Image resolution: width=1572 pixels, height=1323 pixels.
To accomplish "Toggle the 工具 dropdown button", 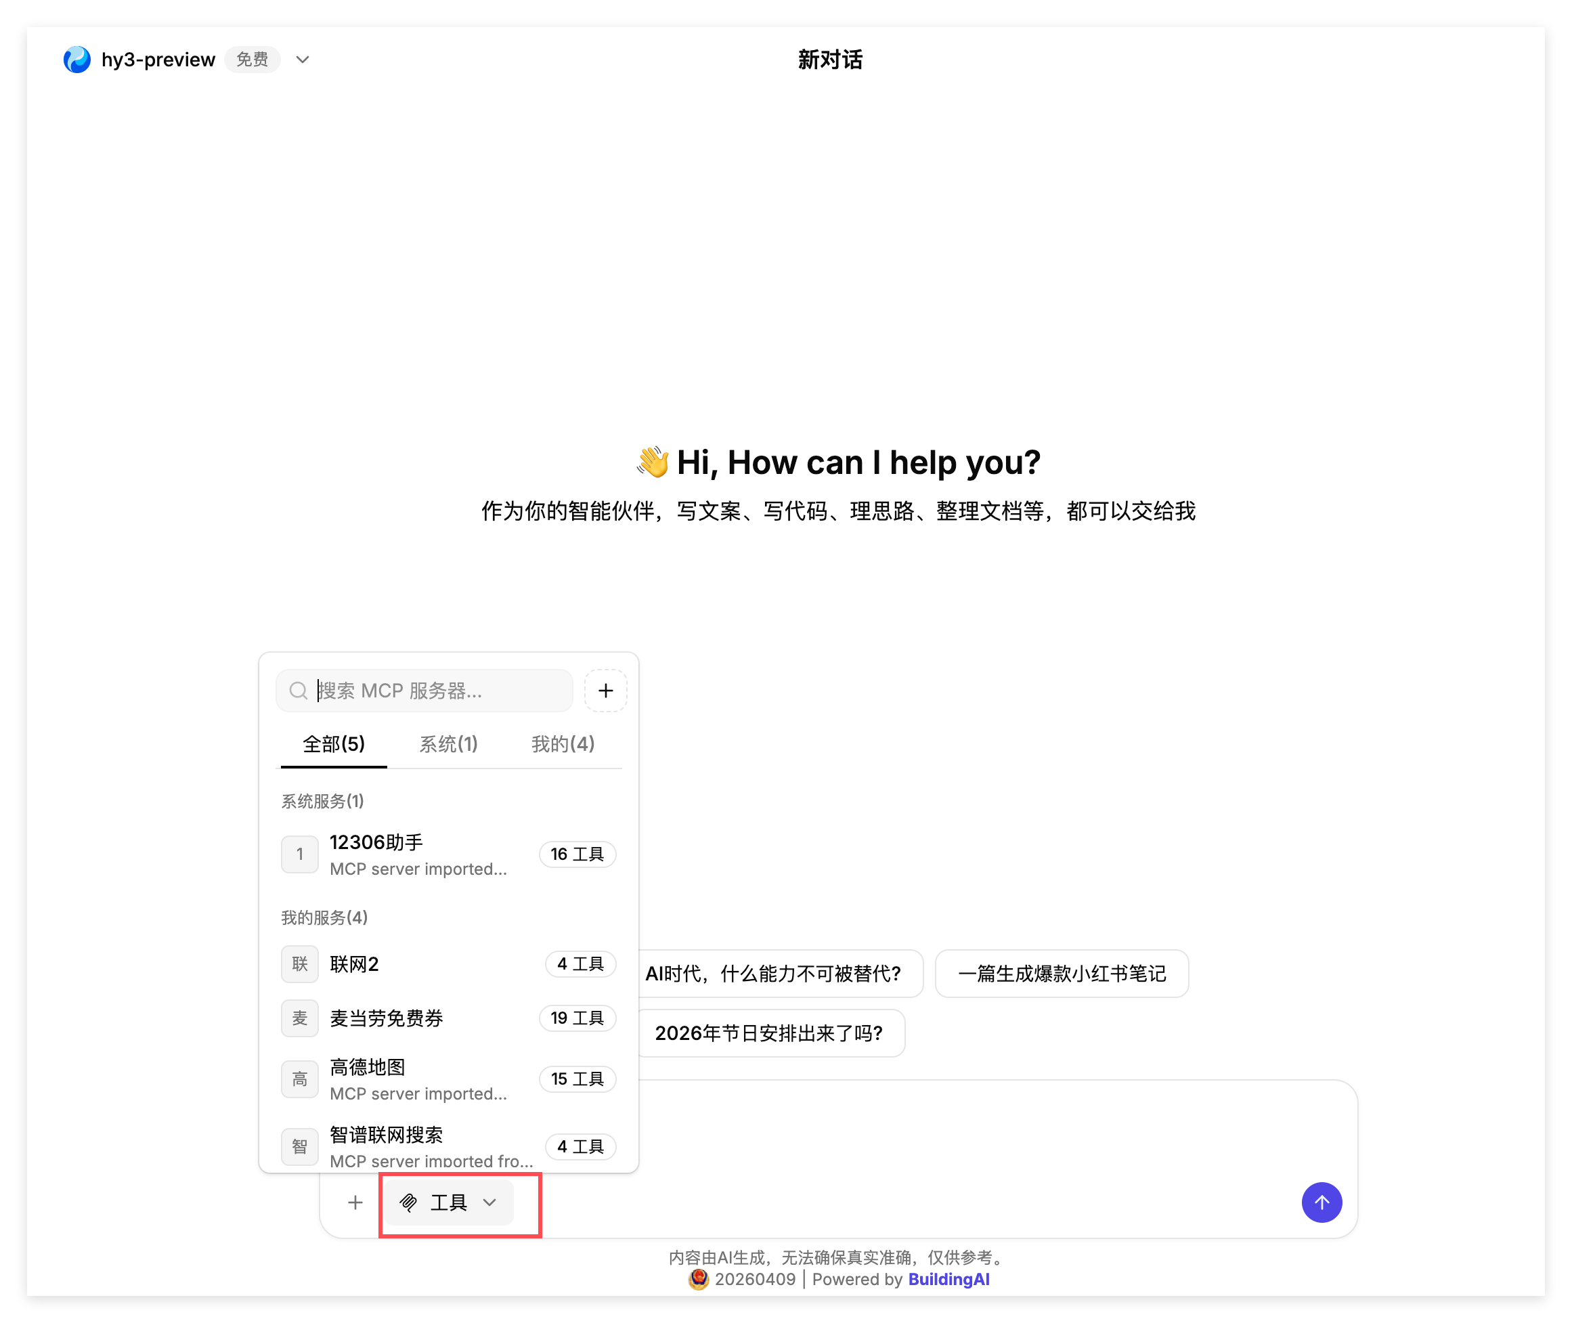I will pos(448,1202).
